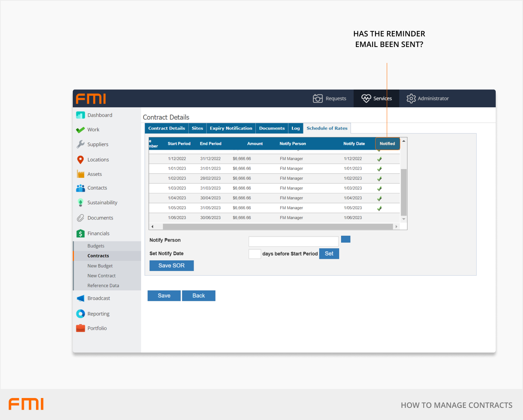Click the Broadcast megaphone icon
Screen dimensions: 523x420
click(80, 299)
